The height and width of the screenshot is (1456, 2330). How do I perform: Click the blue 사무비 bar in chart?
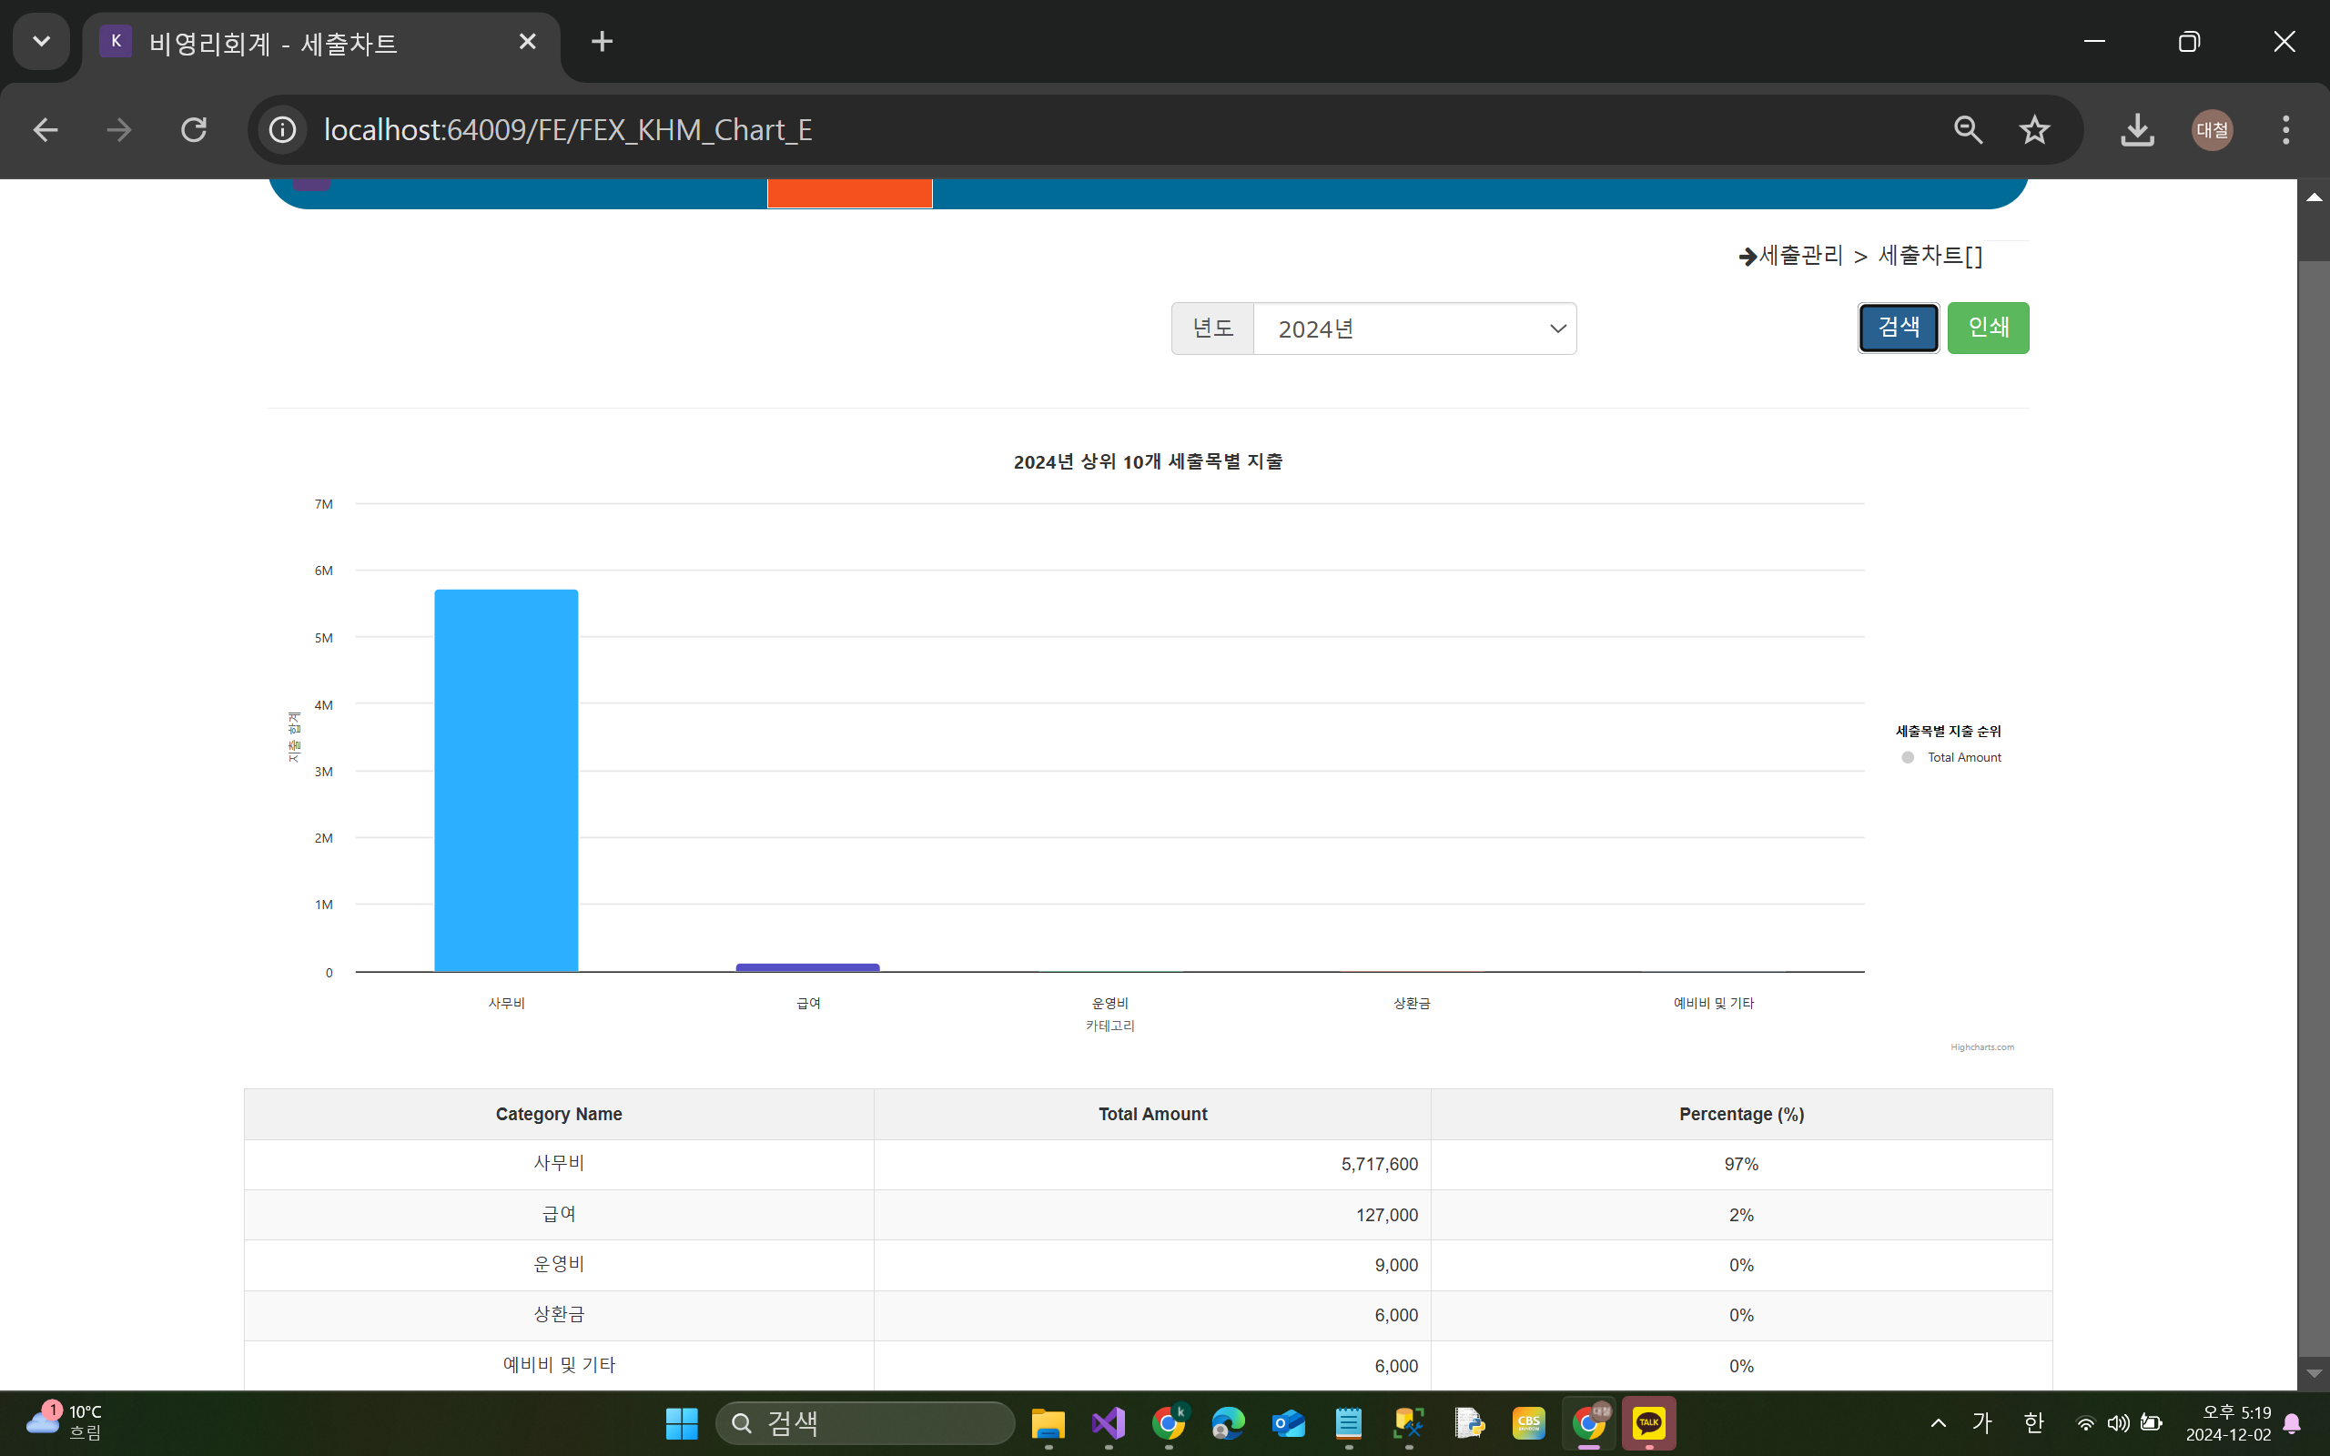coord(505,780)
